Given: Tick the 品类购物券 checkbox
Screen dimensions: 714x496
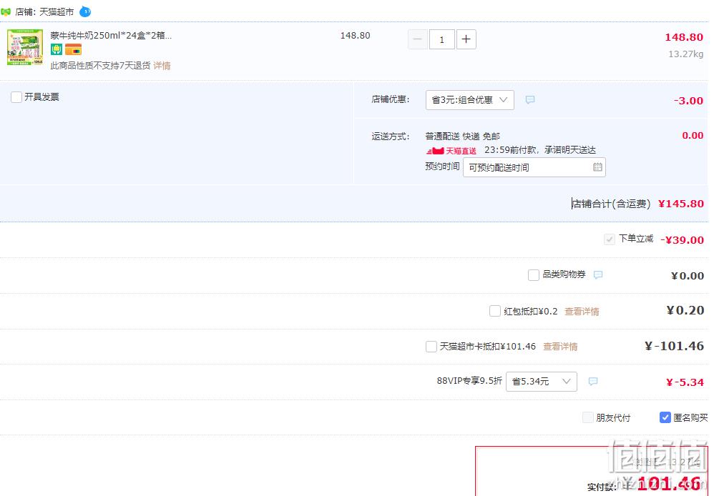Looking at the screenshot, I should [x=534, y=275].
